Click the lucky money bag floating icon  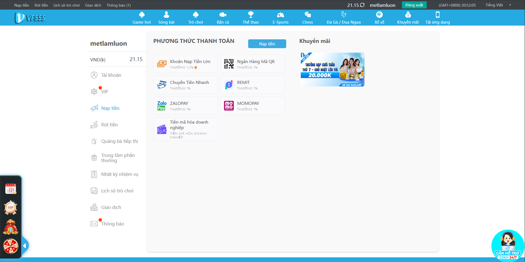tap(10, 227)
